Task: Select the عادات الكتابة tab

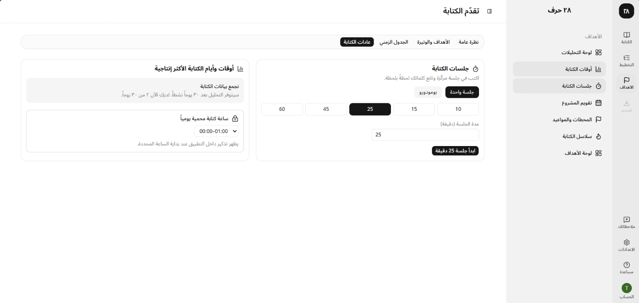Action: click(x=357, y=42)
